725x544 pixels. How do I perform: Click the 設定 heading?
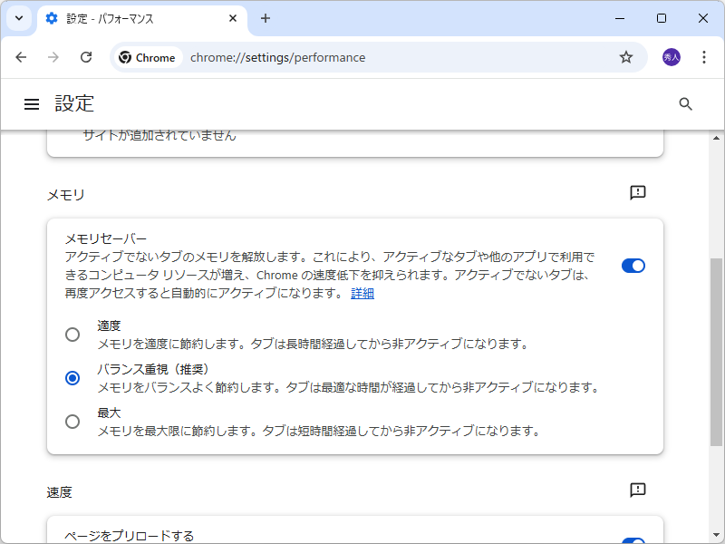click(74, 103)
